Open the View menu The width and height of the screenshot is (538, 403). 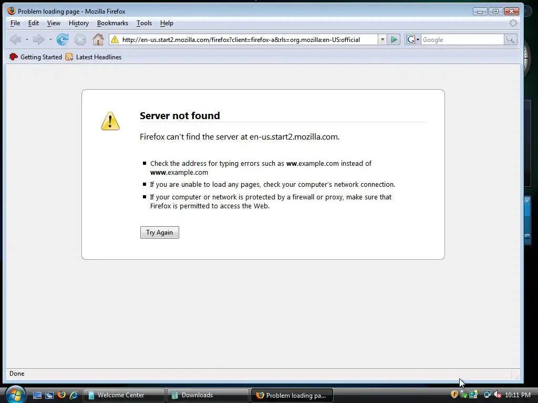click(54, 23)
